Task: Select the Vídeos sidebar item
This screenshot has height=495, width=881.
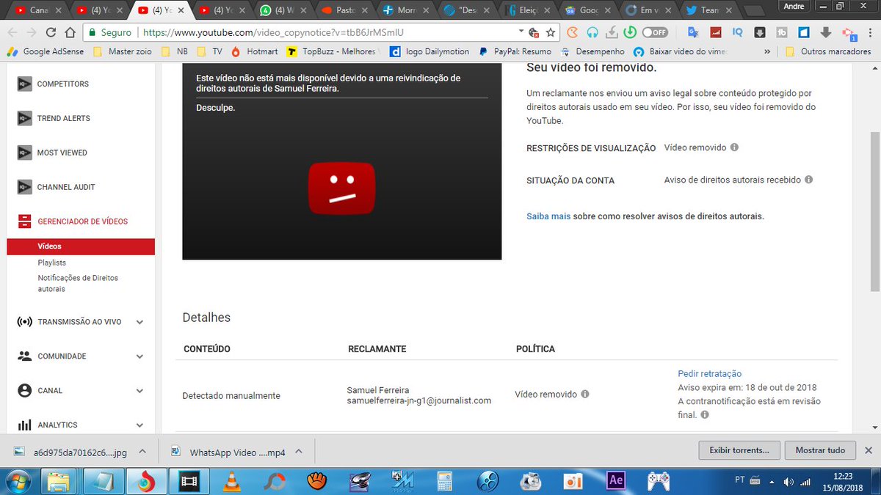Action: [81, 246]
